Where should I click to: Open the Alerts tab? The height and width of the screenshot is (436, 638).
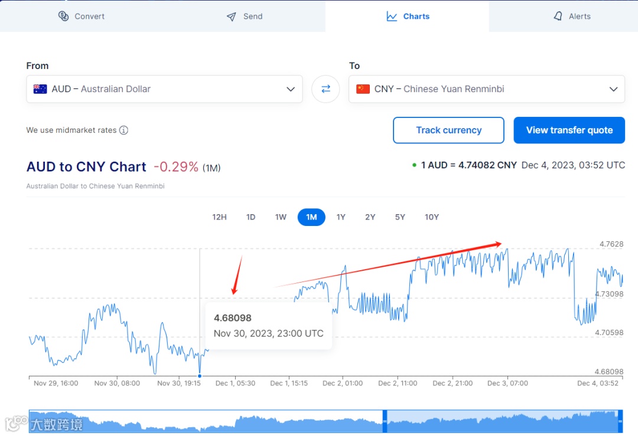tap(571, 16)
